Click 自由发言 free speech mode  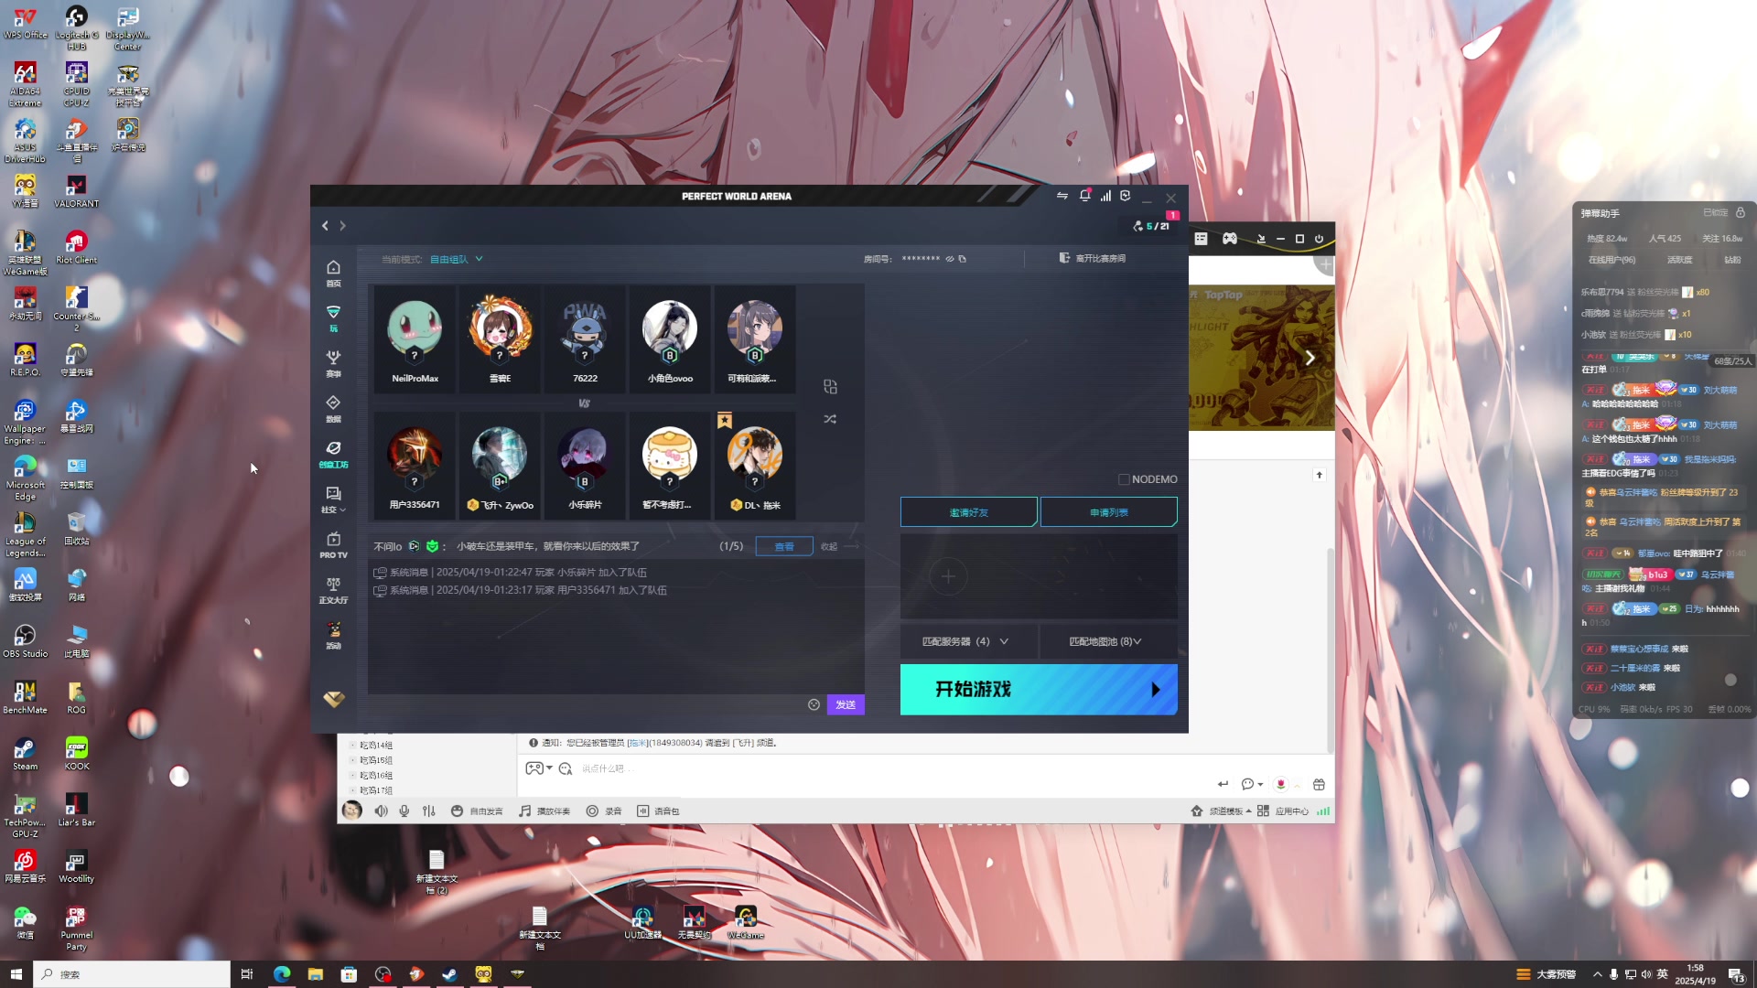[x=477, y=811]
